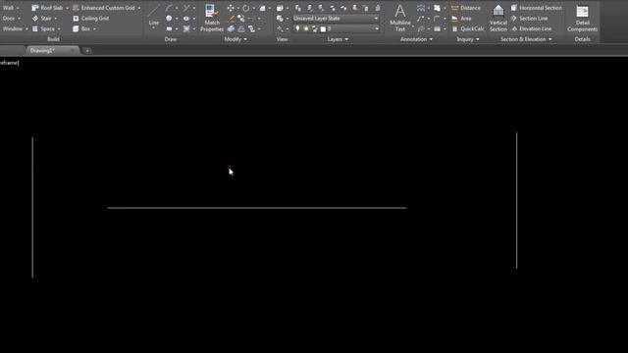The height and width of the screenshot is (353, 628).
Task: Expand the Annotation panel title
Action: coord(416,39)
